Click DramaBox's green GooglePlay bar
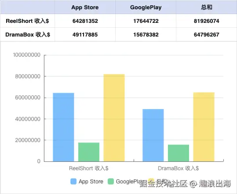The height and width of the screenshot is (194, 237). click(179, 153)
